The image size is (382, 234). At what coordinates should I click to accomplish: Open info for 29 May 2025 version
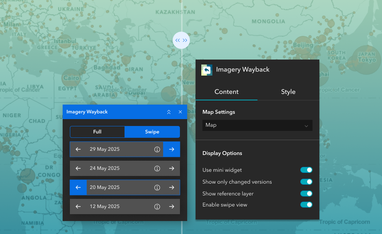[x=157, y=149]
